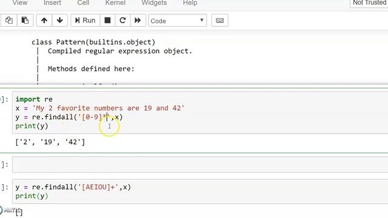Click the Not Trusted notebook button
Image resolution: width=388 pixels, height=218 pixels.
coord(369,3)
